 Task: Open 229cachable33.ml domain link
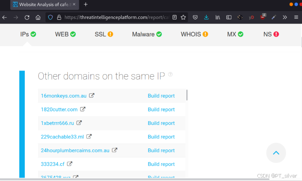(x=62, y=136)
